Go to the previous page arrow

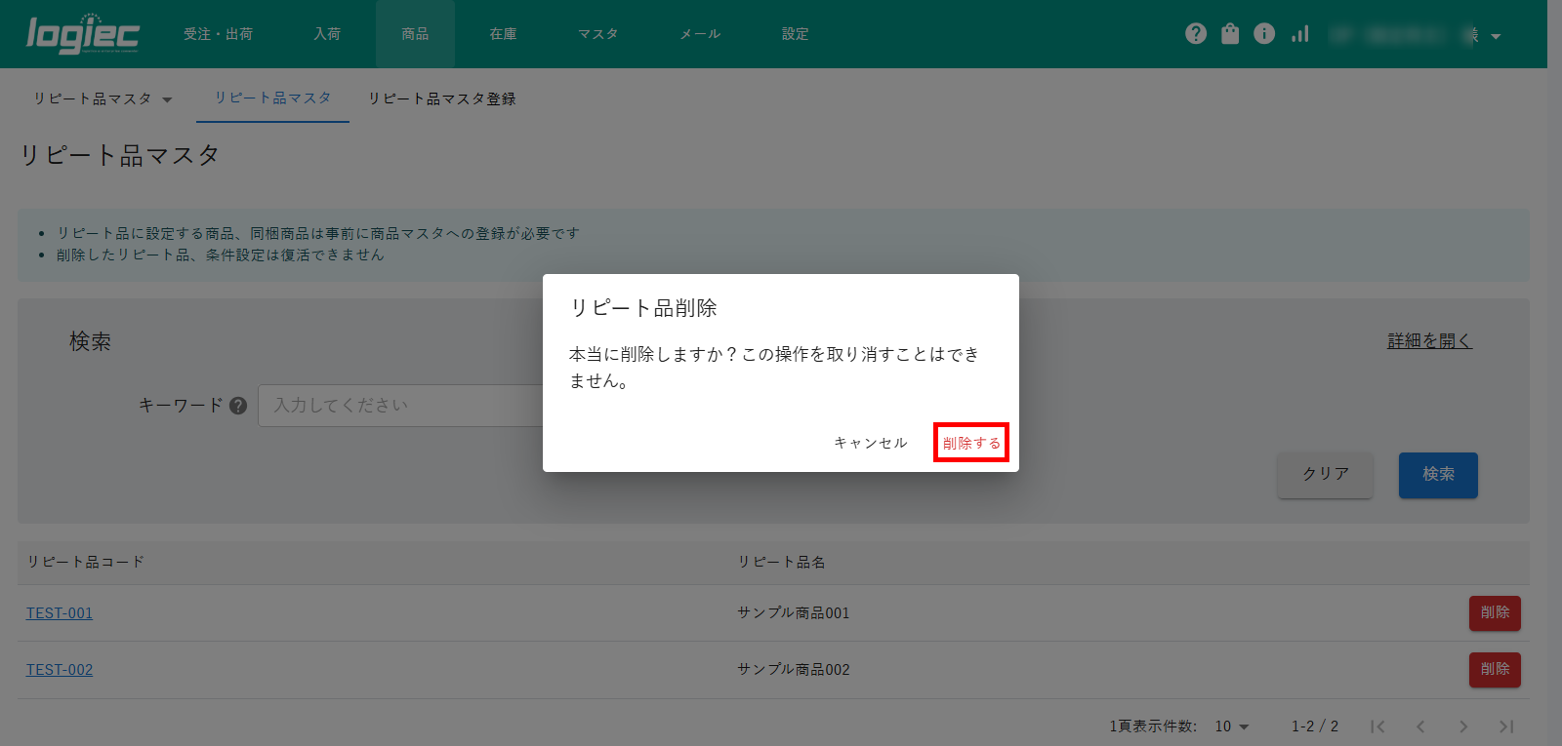pyautogui.click(x=1420, y=726)
